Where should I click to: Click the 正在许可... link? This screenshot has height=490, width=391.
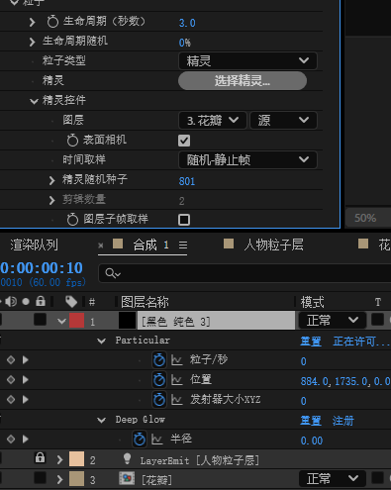click(x=361, y=342)
